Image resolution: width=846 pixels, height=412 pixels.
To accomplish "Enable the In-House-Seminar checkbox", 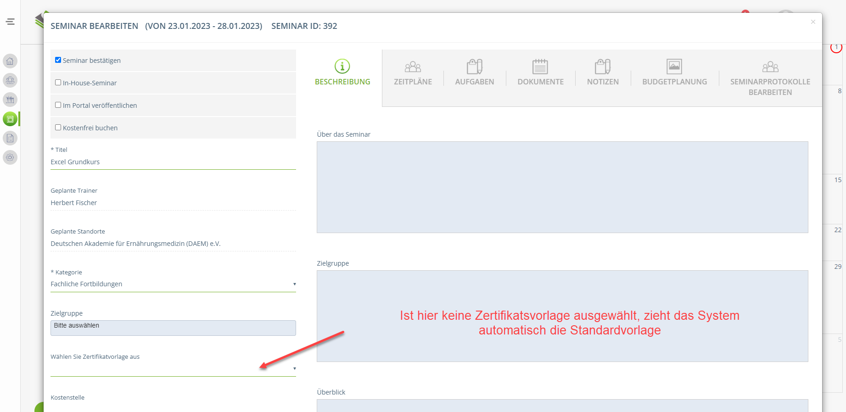I will (58, 83).
